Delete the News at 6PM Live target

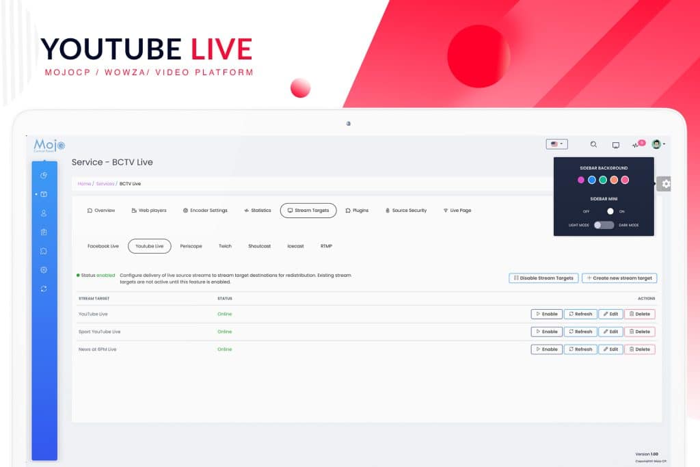(x=640, y=349)
